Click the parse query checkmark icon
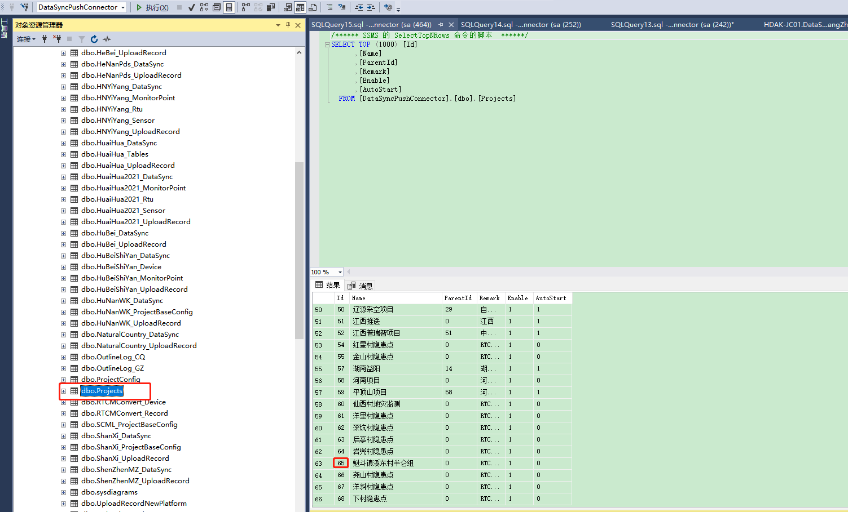This screenshot has height=512, width=848. pyautogui.click(x=192, y=7)
